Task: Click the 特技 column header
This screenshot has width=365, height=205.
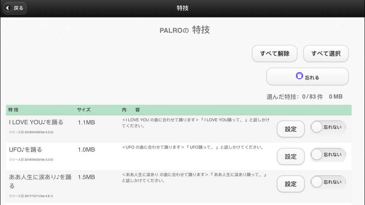Action: 13,110
